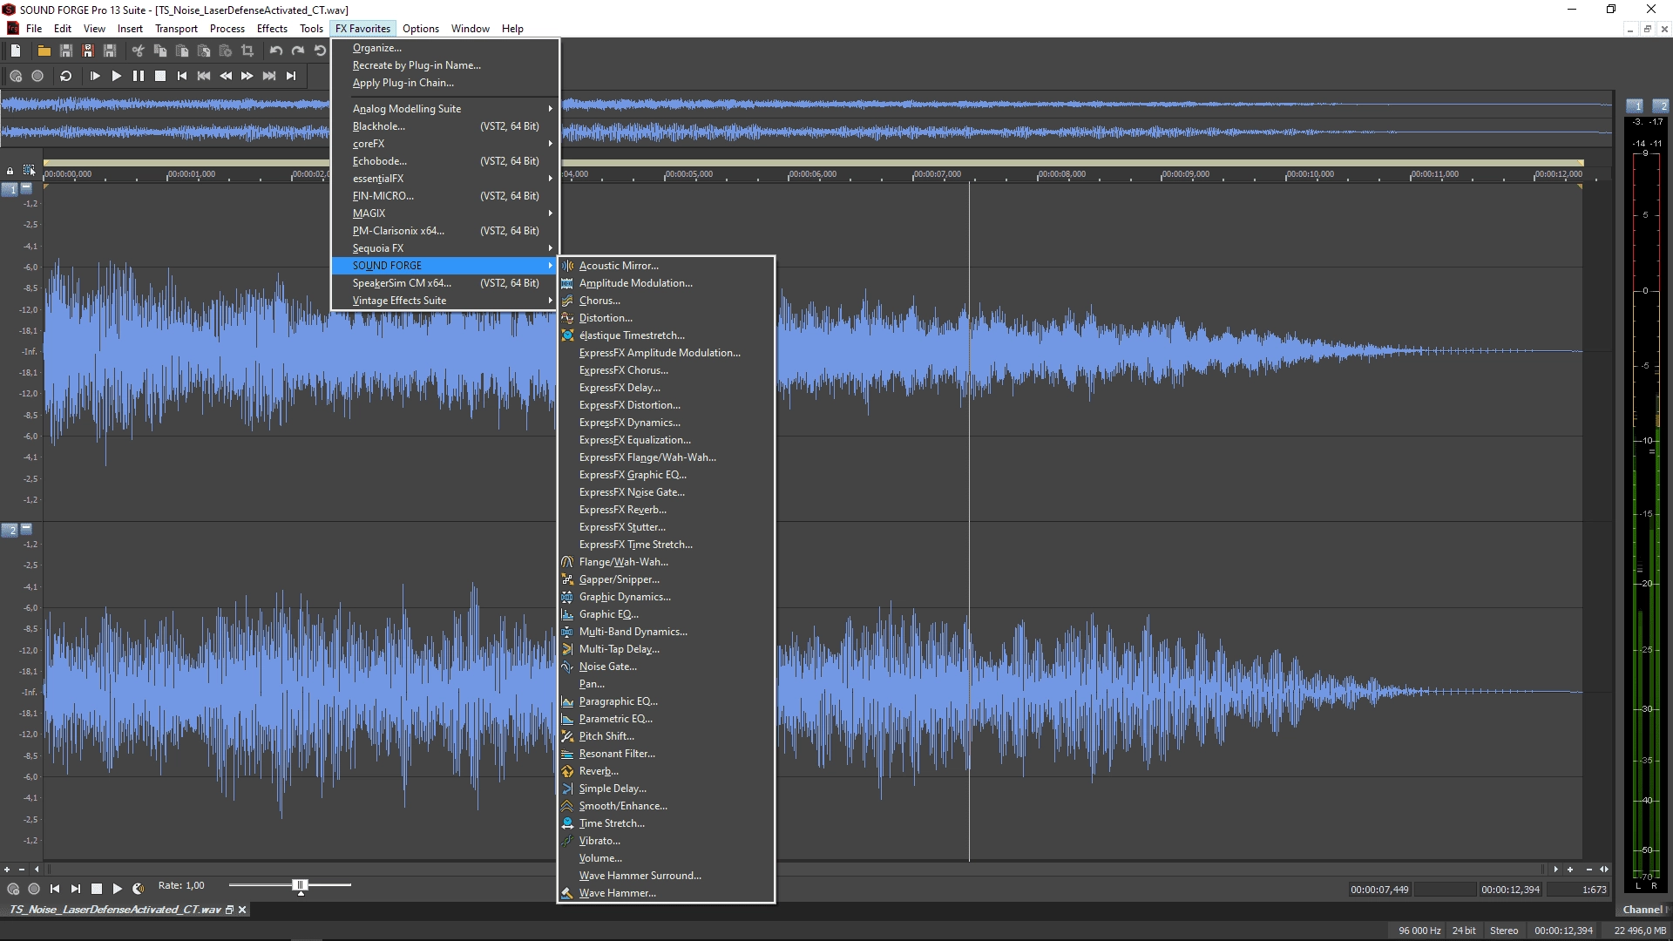Open the Effects menu

click(x=272, y=29)
